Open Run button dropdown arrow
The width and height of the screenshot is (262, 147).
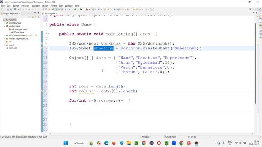[78, 9]
